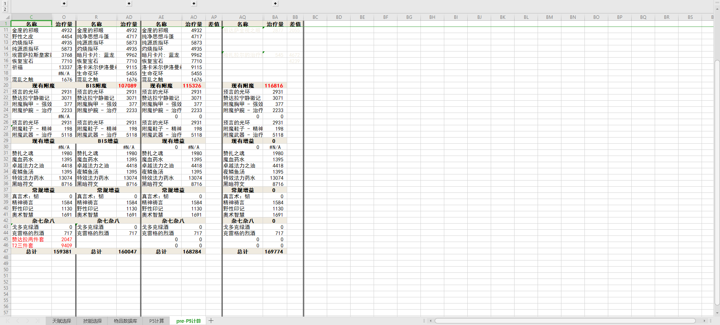The height and width of the screenshot is (325, 720).
Task: Click cell 祈福 in column C
Action: [31, 67]
